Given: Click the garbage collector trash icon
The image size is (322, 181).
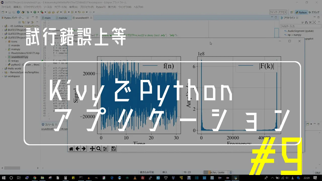Looking at the screenshot, I should [231, 172].
